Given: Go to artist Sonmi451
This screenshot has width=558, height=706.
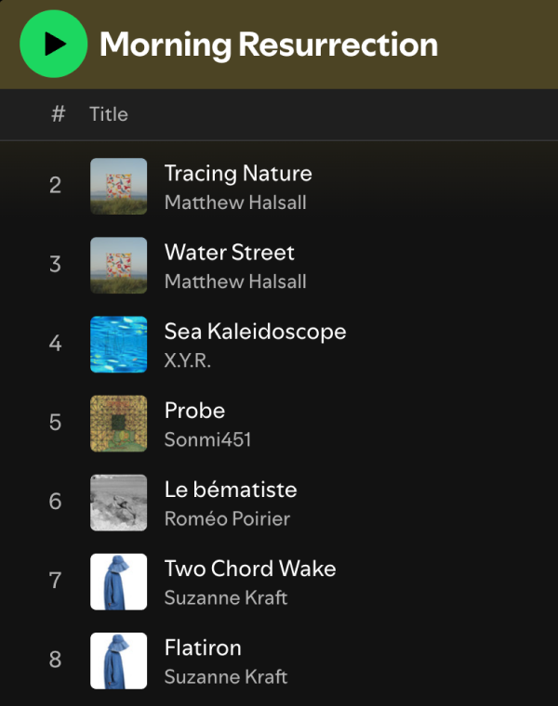Looking at the screenshot, I should [207, 439].
